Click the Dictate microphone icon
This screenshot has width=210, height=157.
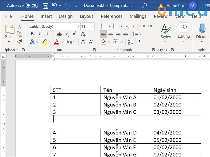(202, 28)
